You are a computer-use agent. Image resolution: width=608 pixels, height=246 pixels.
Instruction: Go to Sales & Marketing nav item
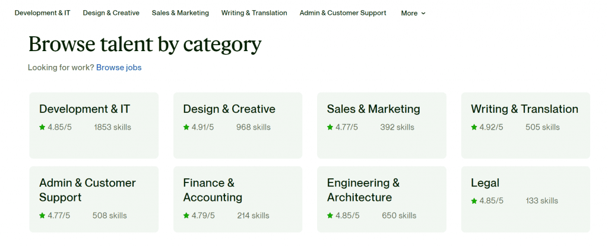(x=180, y=13)
